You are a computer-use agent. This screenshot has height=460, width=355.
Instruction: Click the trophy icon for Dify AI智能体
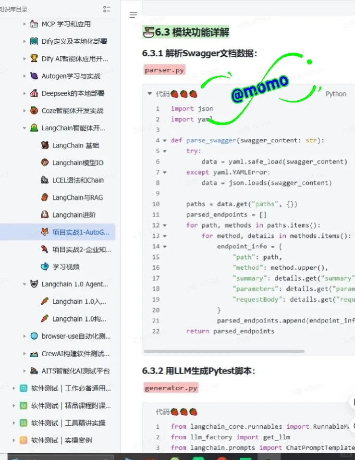coord(34,58)
